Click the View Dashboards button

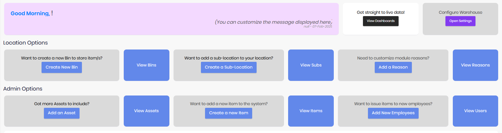click(381, 21)
